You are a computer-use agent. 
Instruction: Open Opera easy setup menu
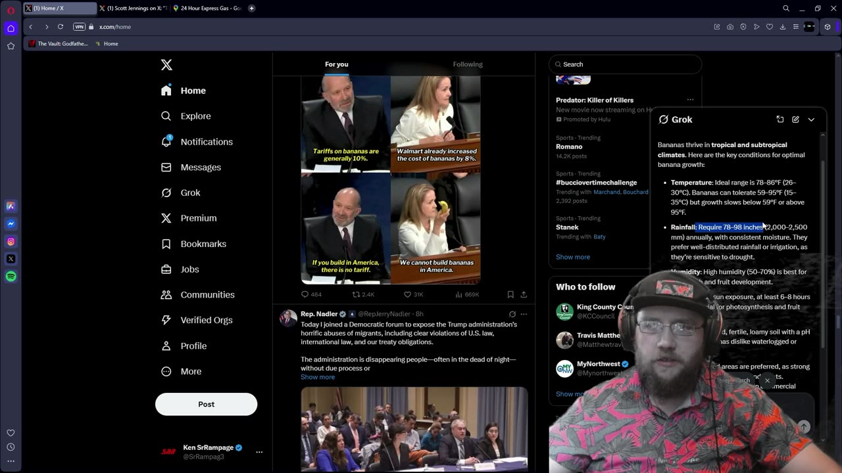[x=796, y=27]
